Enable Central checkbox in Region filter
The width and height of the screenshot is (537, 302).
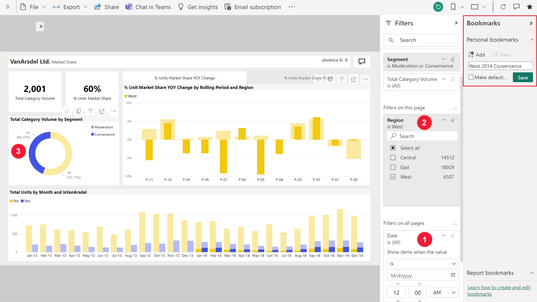[393, 158]
